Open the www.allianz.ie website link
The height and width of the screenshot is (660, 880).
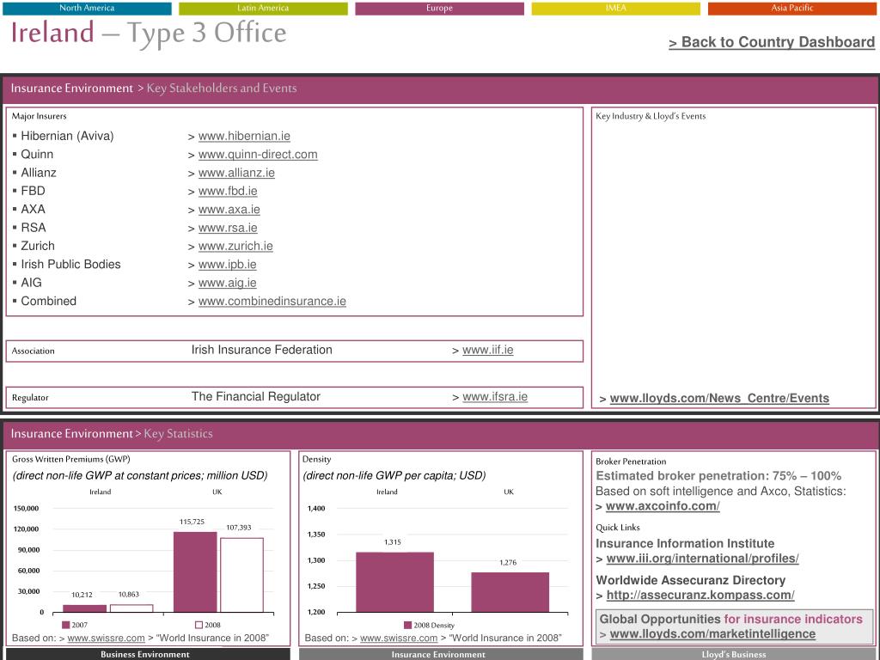236,173
